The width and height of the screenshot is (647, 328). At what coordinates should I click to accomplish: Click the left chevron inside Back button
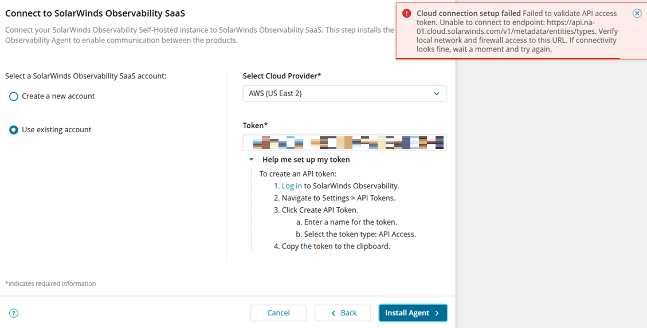coord(334,313)
